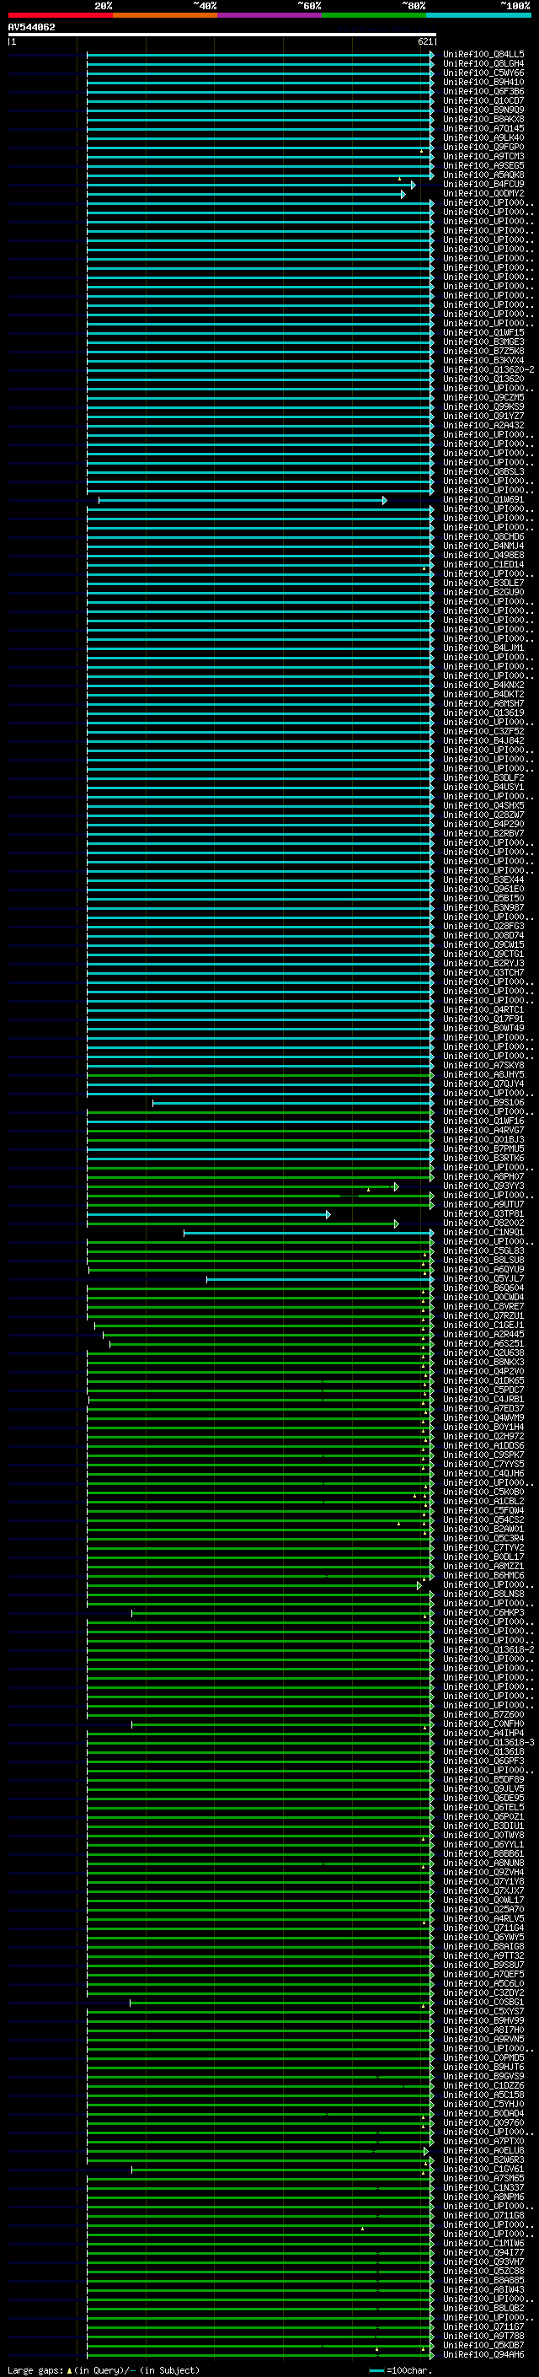Image resolution: width=539 pixels, height=2377 pixels.
Task: Select hit UniRef100_A9TT32
Action: (483, 1955)
